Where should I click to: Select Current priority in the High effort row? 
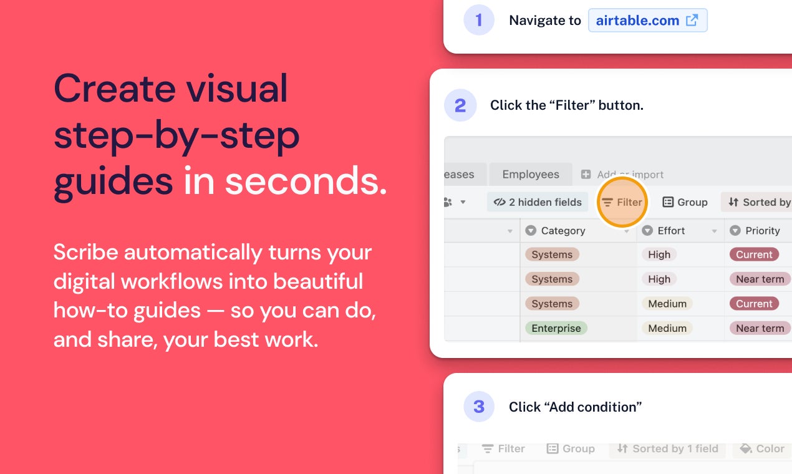pyautogui.click(x=754, y=254)
